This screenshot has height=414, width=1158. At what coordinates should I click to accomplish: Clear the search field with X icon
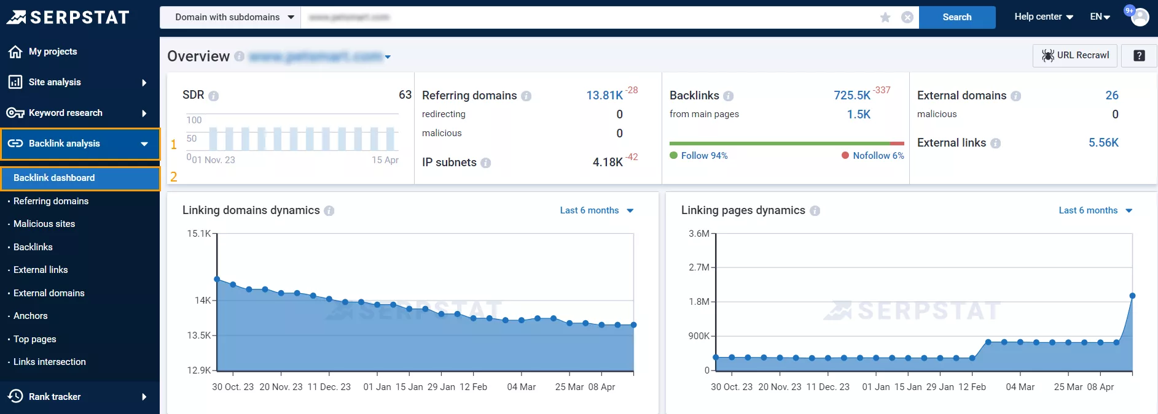tap(907, 17)
